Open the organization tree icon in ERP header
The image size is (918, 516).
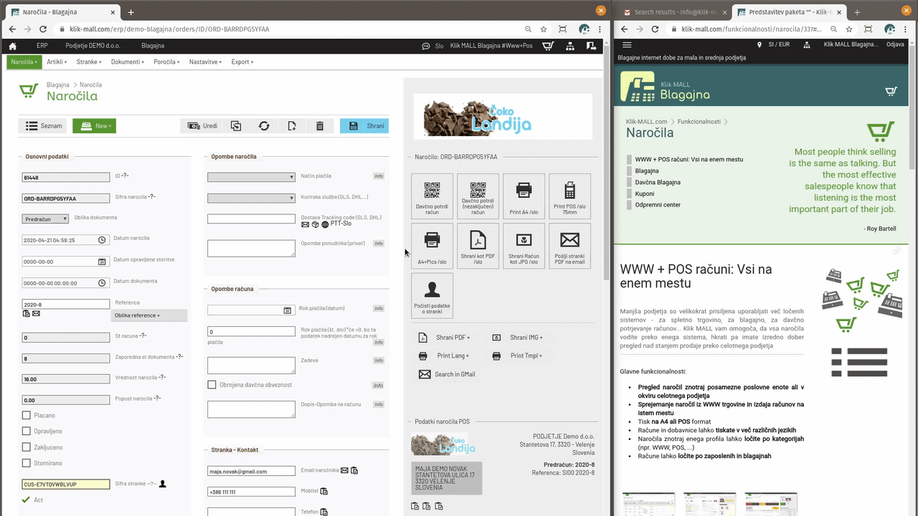coord(570,46)
